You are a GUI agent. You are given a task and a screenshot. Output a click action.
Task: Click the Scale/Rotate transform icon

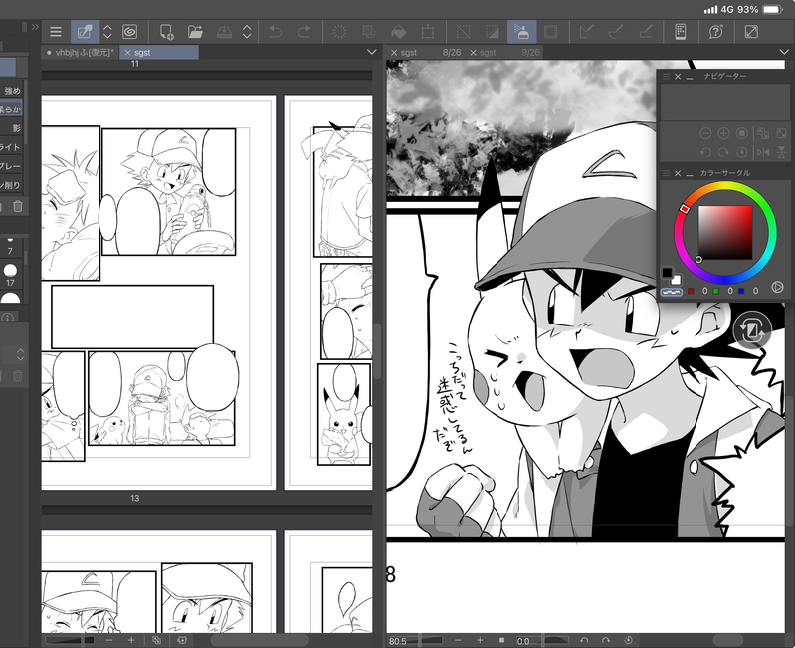(428, 32)
